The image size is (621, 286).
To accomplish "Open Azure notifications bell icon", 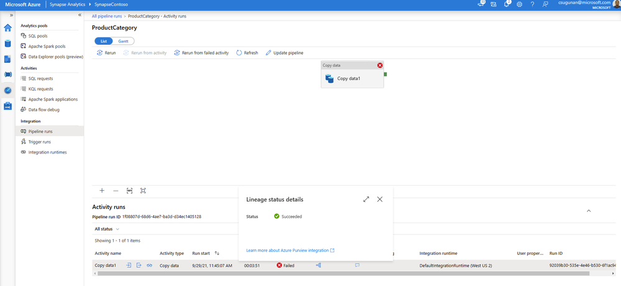I will click(507, 4).
